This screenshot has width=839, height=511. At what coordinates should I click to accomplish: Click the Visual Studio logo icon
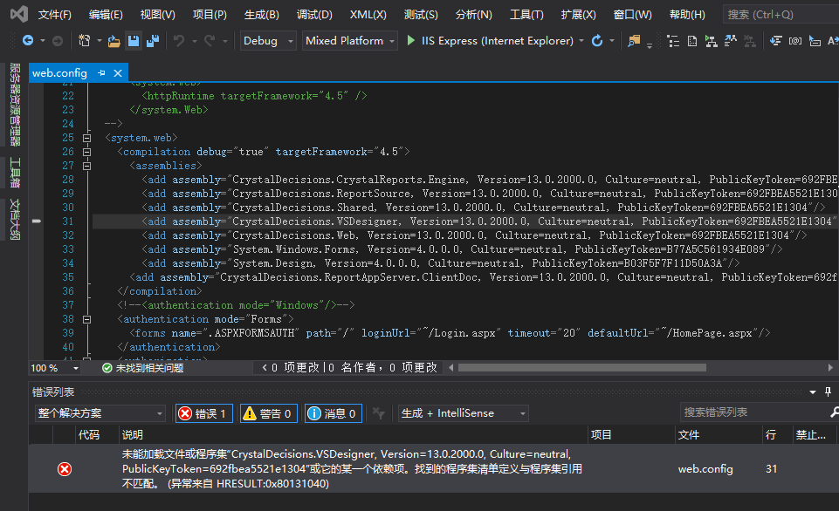[x=19, y=14]
